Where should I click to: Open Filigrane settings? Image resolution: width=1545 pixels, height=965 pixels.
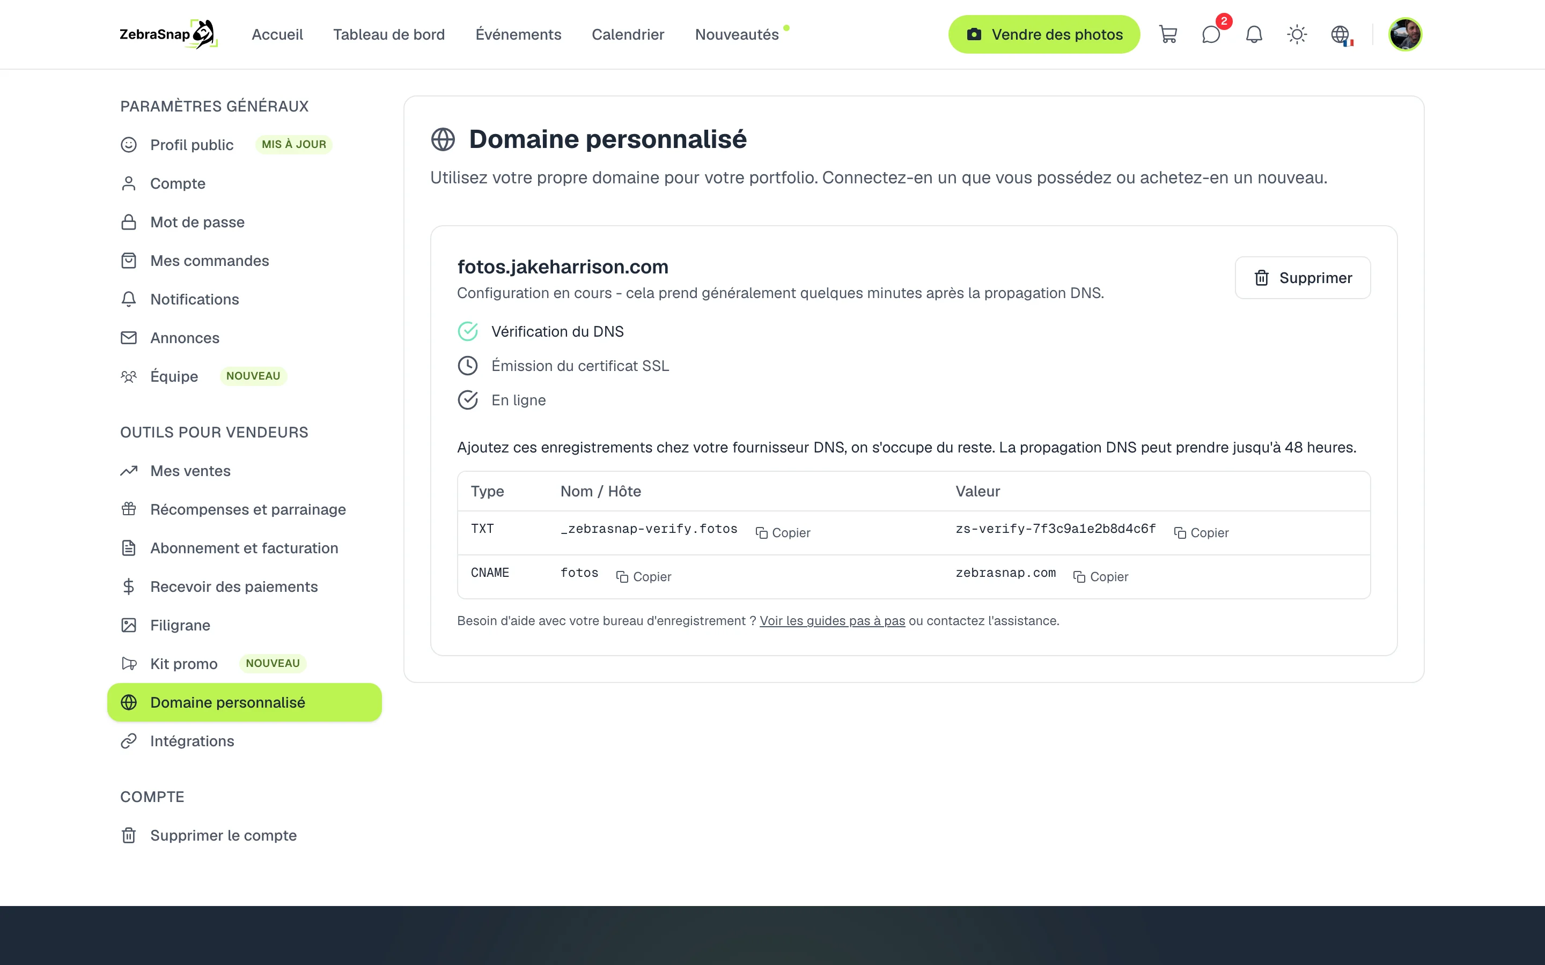click(245, 626)
